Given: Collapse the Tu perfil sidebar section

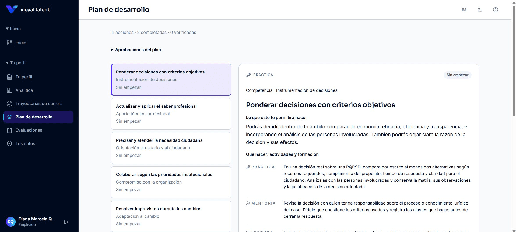Looking at the screenshot, I should [16, 63].
